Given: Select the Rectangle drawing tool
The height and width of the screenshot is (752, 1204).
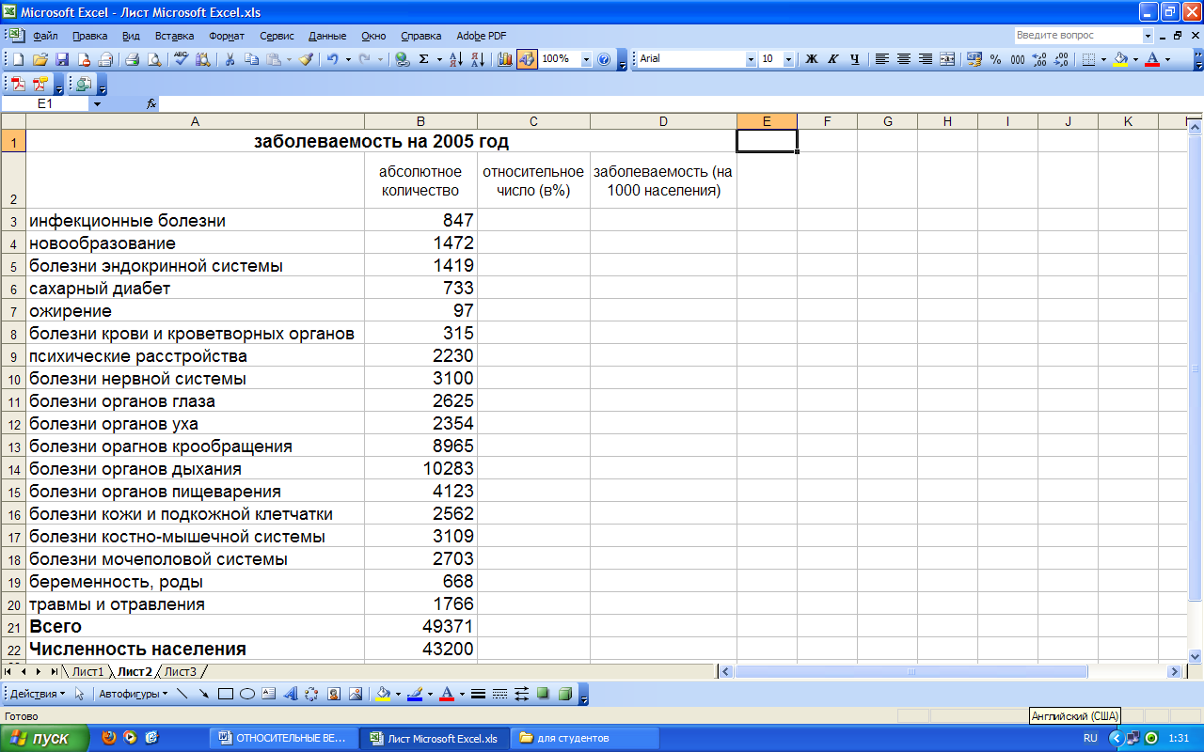Looking at the screenshot, I should tap(226, 694).
